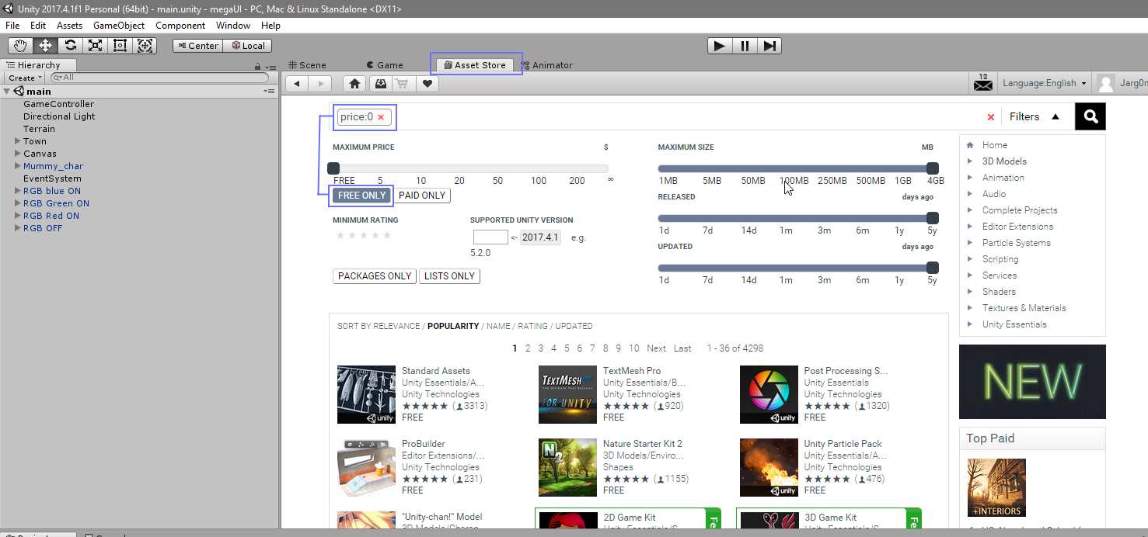Click the NEW banner image

[1032, 382]
